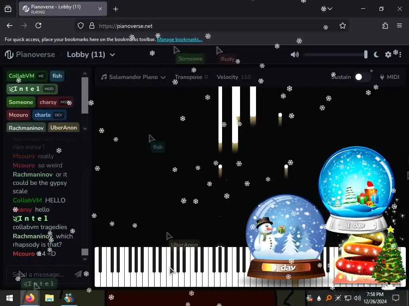Reload the pianoverse.net page
Viewport: 409px width, 306px height.
click(x=38, y=25)
